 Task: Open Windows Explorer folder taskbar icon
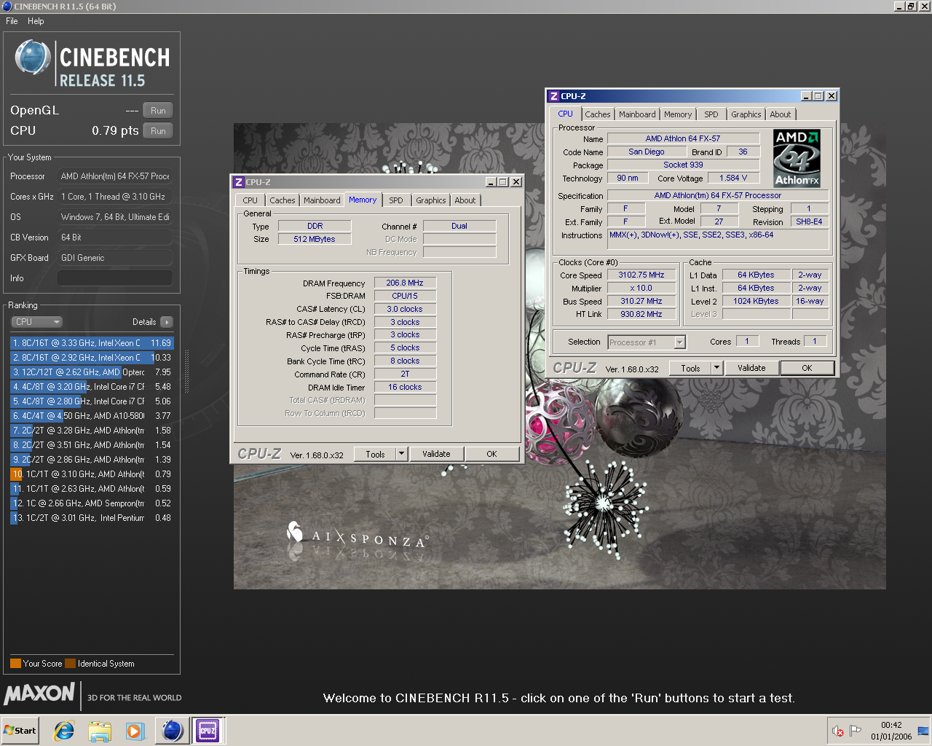click(x=100, y=731)
